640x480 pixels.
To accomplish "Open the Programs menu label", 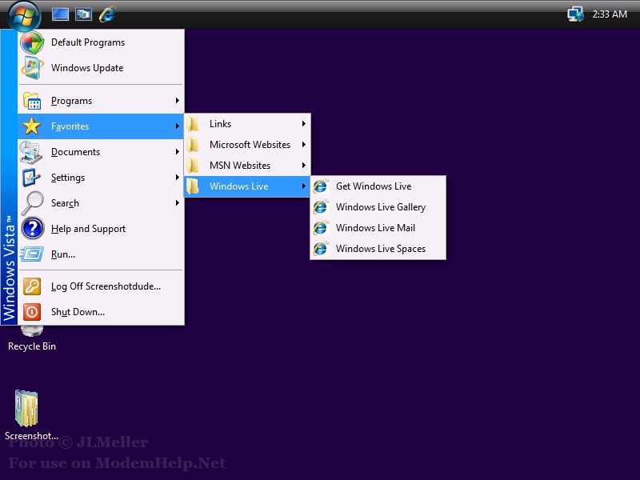I will (x=71, y=101).
